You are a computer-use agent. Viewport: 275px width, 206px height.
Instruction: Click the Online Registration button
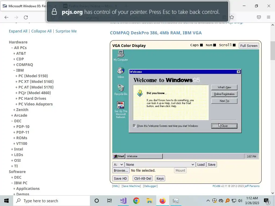pos(224,94)
